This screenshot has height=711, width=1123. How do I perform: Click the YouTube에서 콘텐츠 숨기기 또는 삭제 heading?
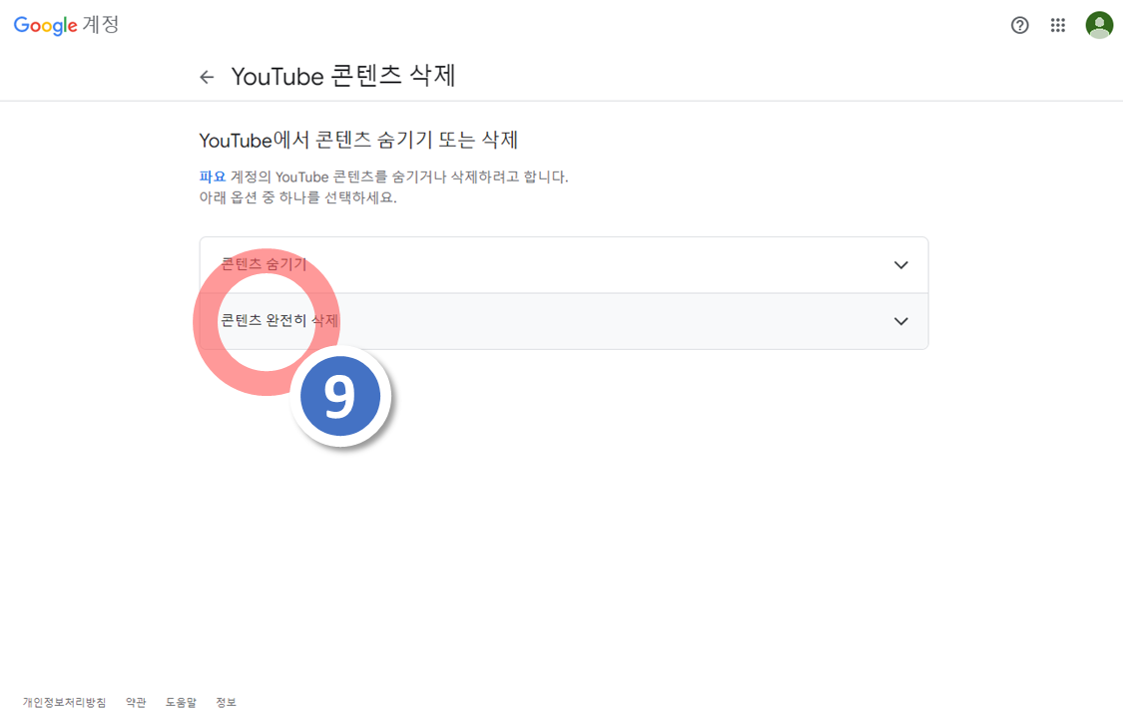click(x=358, y=140)
